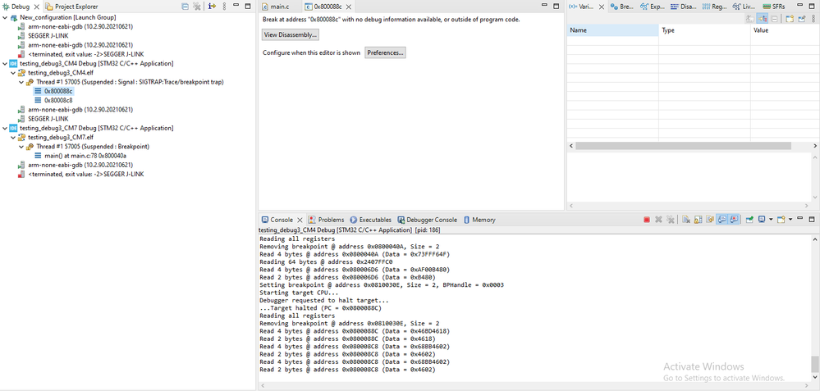Clear the console output
The image size is (820, 391).
point(686,220)
